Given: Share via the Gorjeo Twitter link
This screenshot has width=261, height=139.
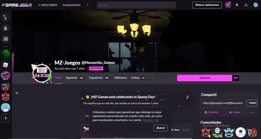Looking at the screenshot, I should point(235,112).
